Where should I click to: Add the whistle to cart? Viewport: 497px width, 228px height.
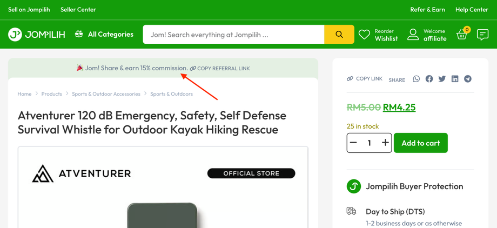[421, 143]
